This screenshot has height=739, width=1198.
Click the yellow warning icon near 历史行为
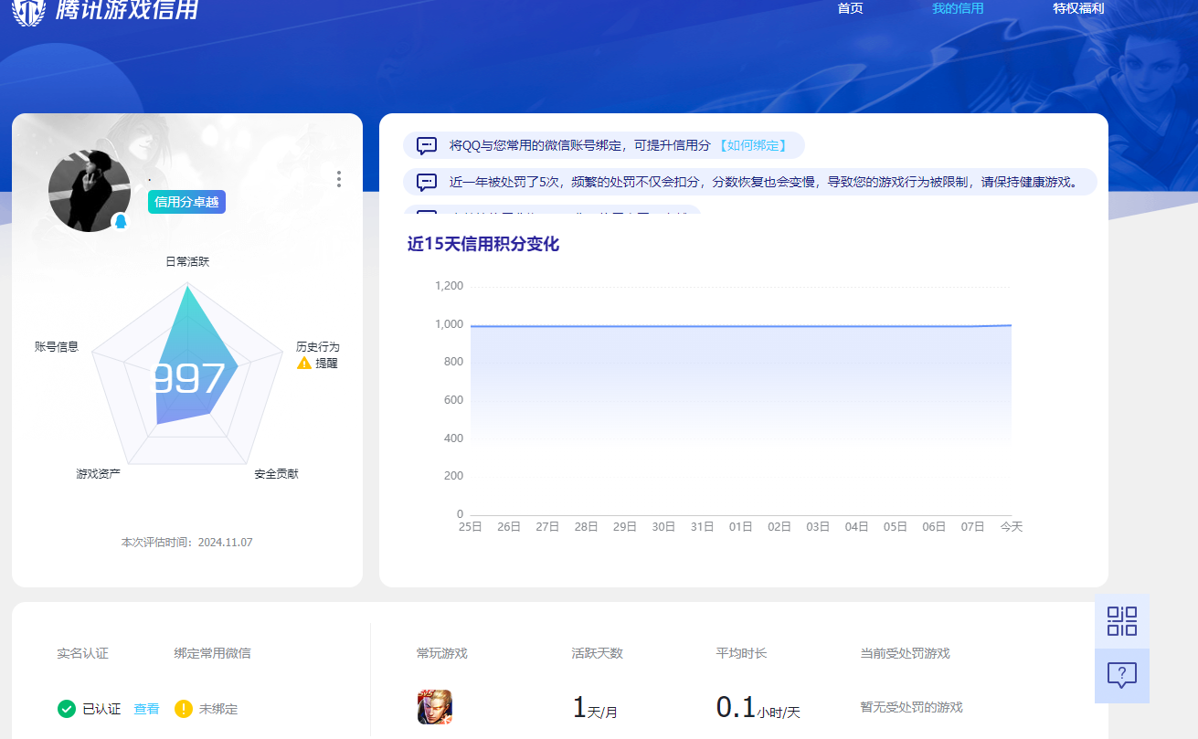pyautogui.click(x=304, y=363)
